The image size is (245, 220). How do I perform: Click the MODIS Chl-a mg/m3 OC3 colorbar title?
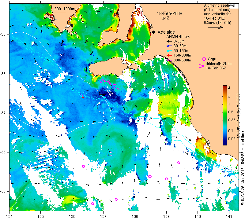[x=238, y=116]
